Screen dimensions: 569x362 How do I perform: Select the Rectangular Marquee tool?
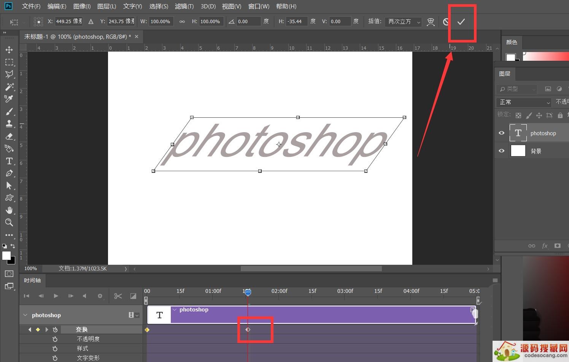[x=9, y=62]
